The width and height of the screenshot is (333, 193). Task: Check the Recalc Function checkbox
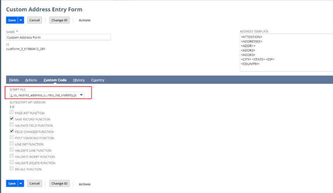[12, 169]
